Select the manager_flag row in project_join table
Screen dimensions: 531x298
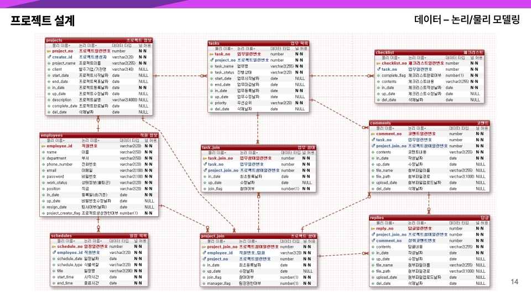pos(258,284)
